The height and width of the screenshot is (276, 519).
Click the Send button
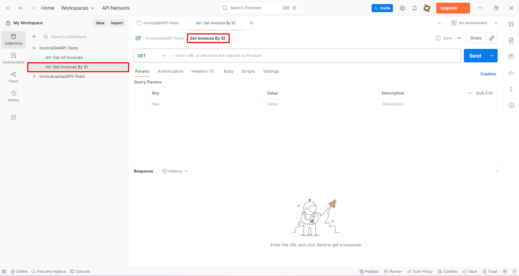point(474,56)
